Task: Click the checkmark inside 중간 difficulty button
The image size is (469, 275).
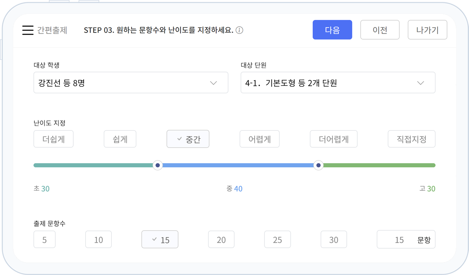Action: tap(180, 139)
